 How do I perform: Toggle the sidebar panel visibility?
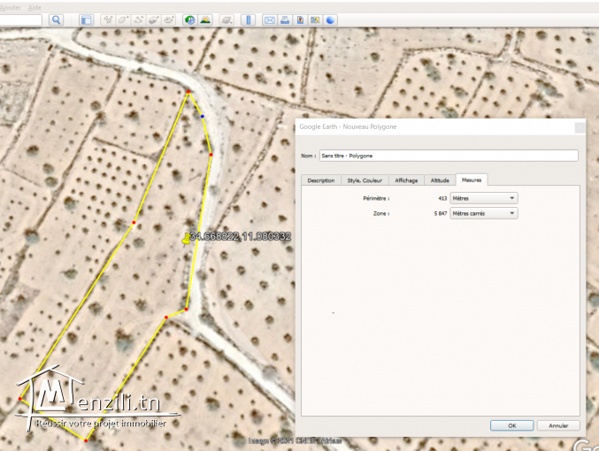86,19
